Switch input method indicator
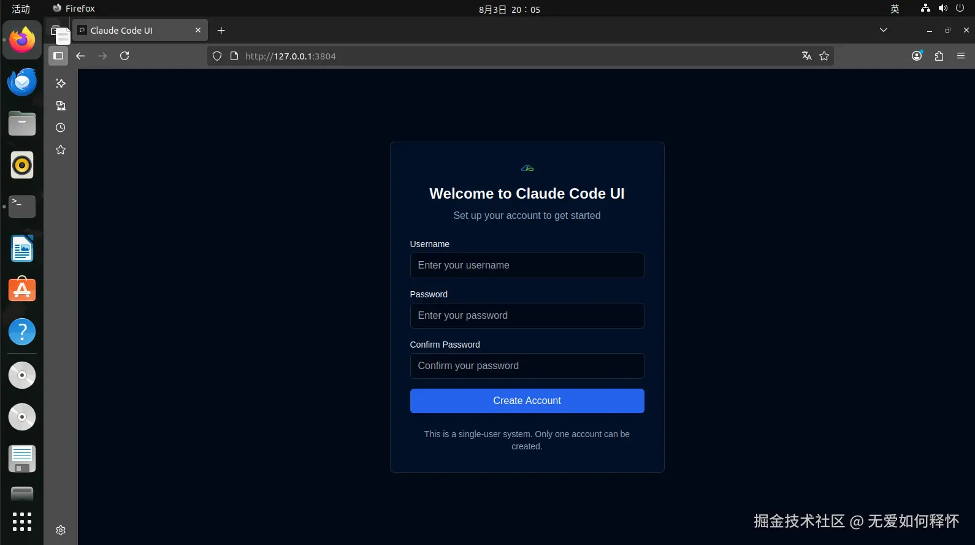 pyautogui.click(x=895, y=9)
